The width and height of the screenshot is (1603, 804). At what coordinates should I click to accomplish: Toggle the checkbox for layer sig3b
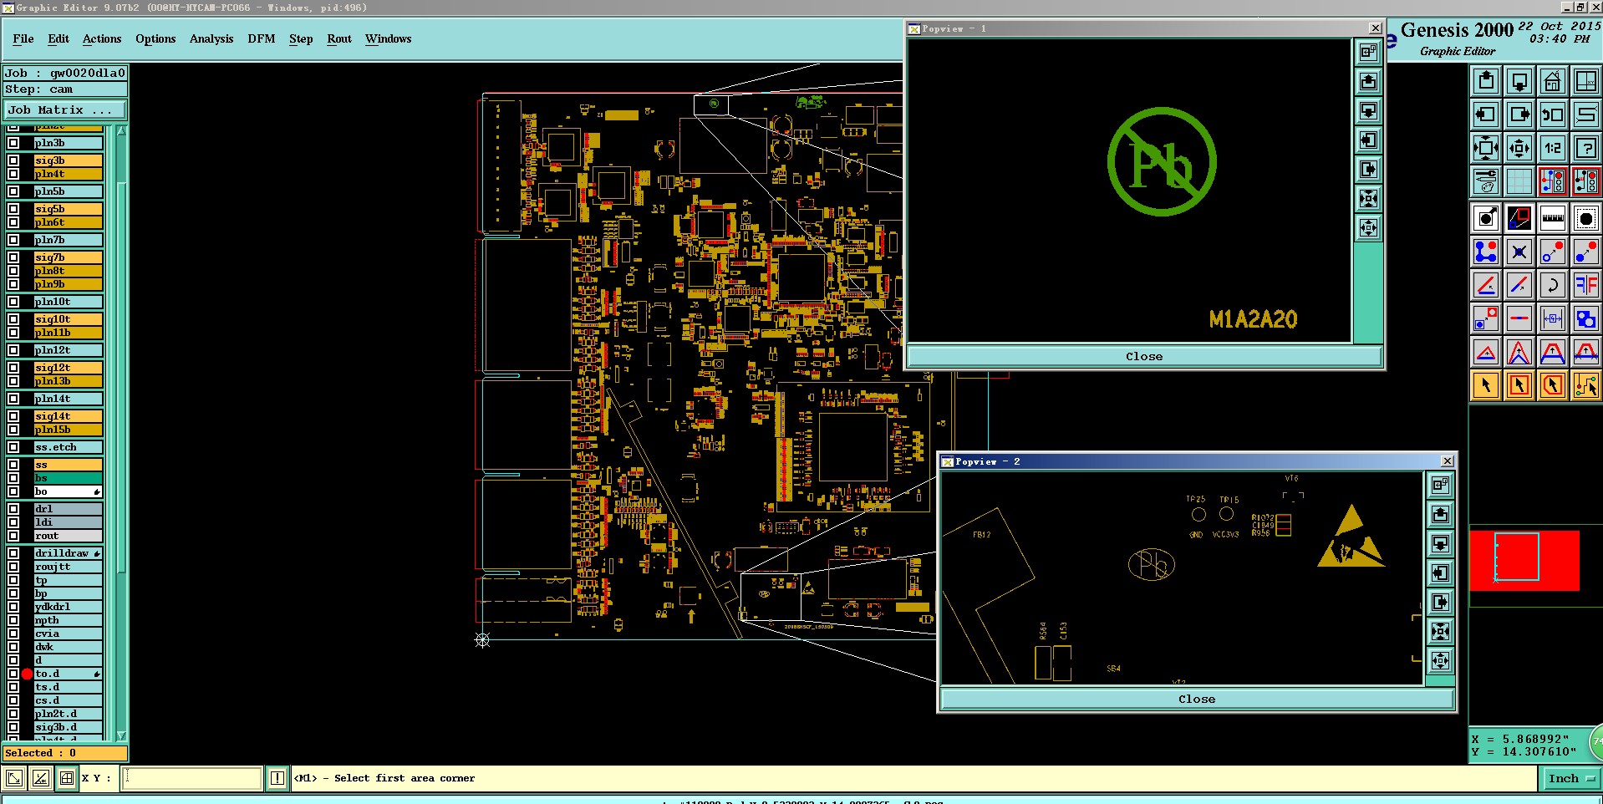tap(13, 160)
